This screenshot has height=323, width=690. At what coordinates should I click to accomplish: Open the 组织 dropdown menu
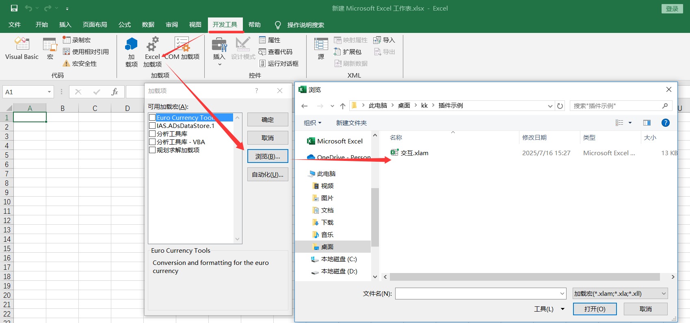[x=312, y=123]
